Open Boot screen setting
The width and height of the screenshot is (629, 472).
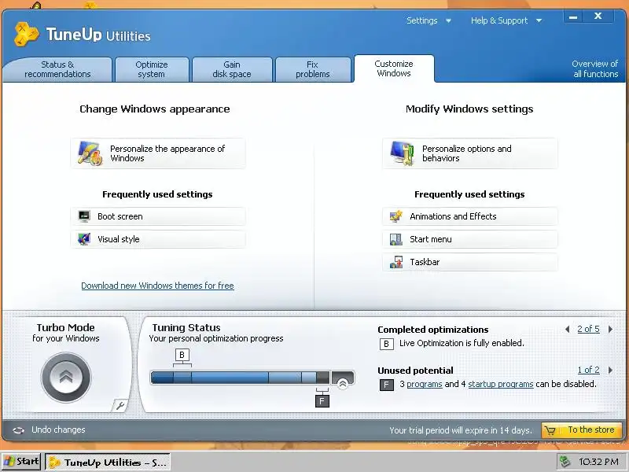click(x=158, y=216)
